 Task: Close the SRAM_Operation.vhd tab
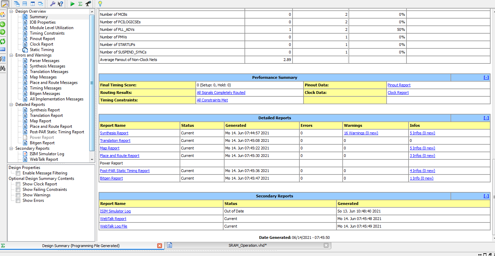point(326,245)
